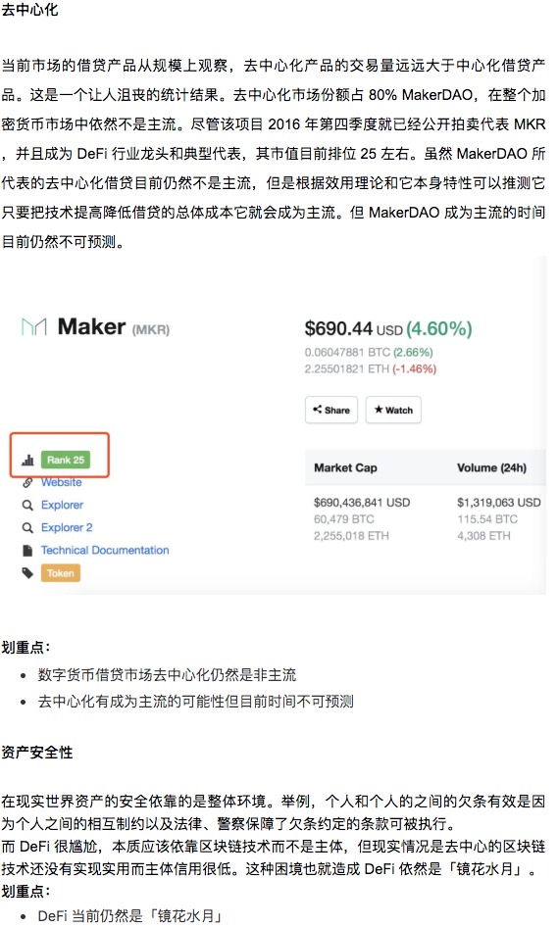Click the Share button
This screenshot has height=927, width=558.
click(x=331, y=410)
